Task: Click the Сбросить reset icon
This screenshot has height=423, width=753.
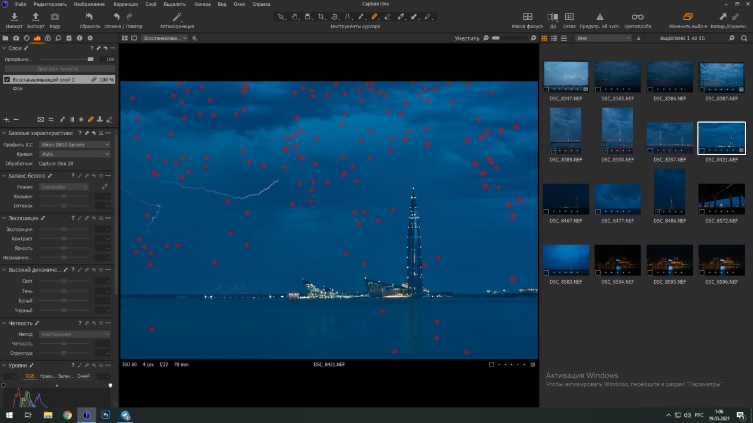Action: 89,17
